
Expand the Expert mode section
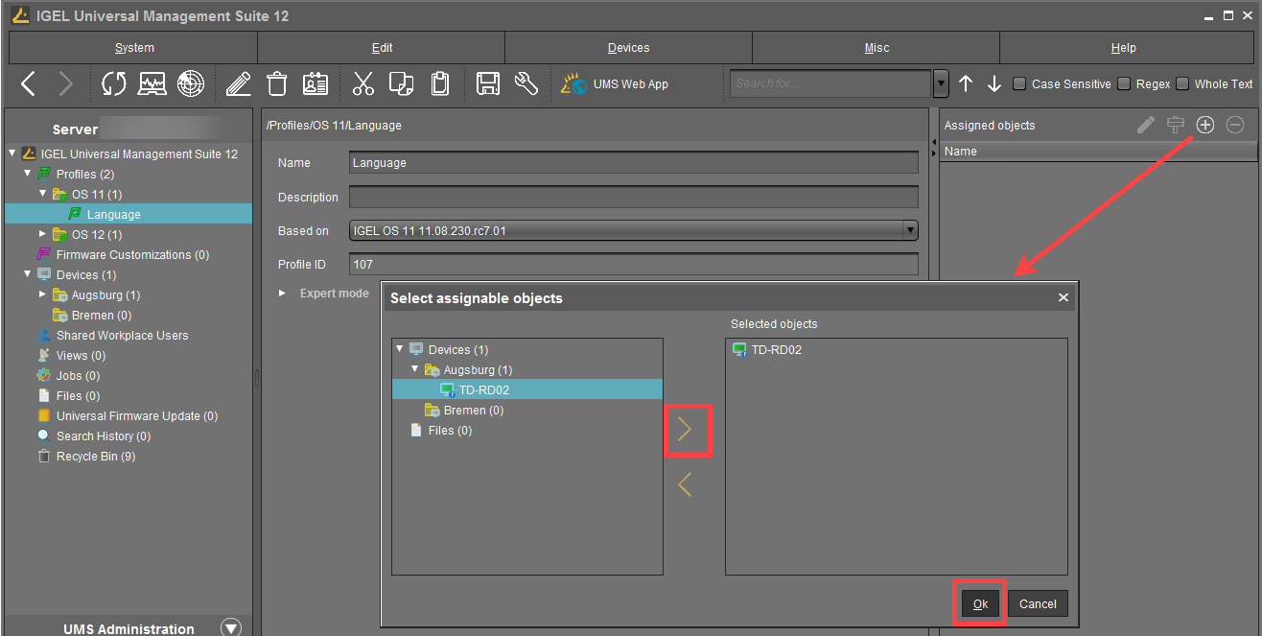click(282, 293)
